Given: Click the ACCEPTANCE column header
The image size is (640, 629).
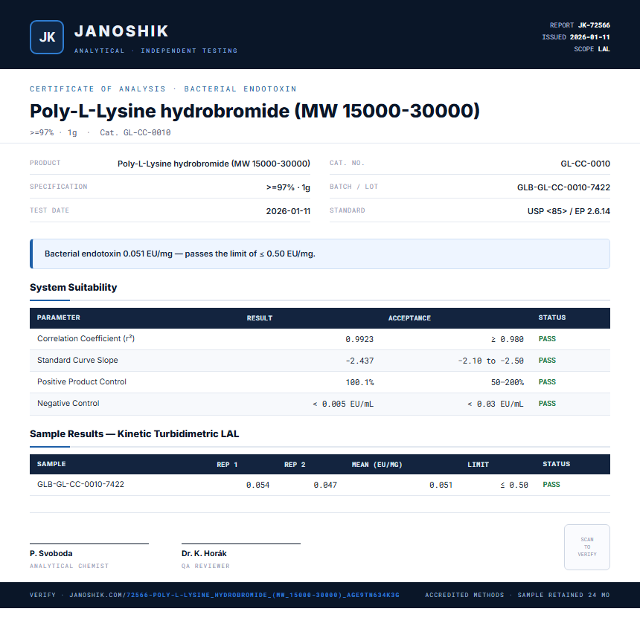Looking at the screenshot, I should [x=409, y=318].
